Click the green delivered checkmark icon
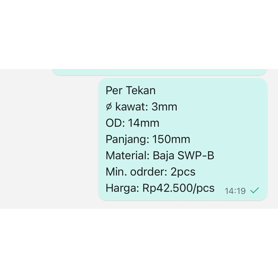Image resolution: width=278 pixels, height=278 pixels. coord(254,191)
